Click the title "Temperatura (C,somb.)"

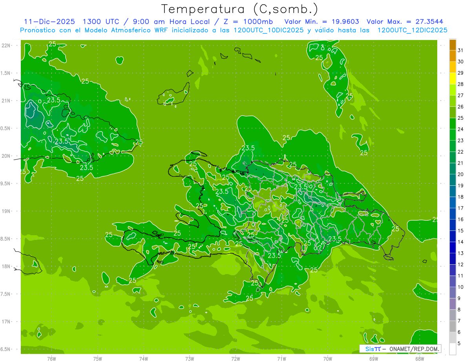coord(240,9)
